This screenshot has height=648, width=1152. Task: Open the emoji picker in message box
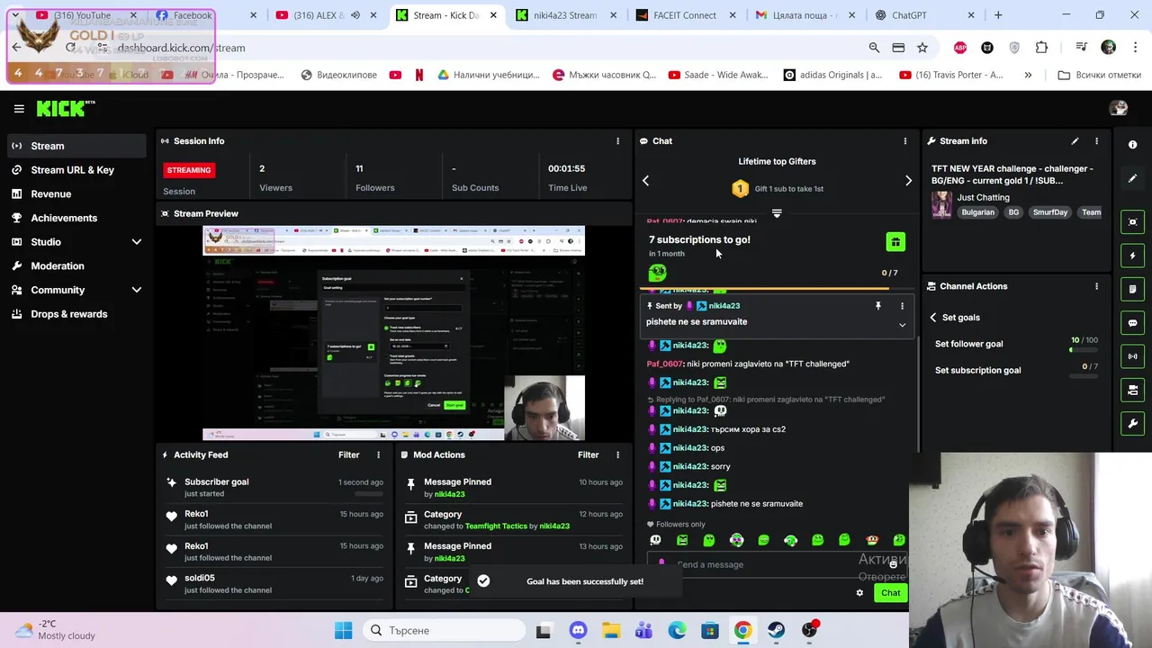[893, 564]
